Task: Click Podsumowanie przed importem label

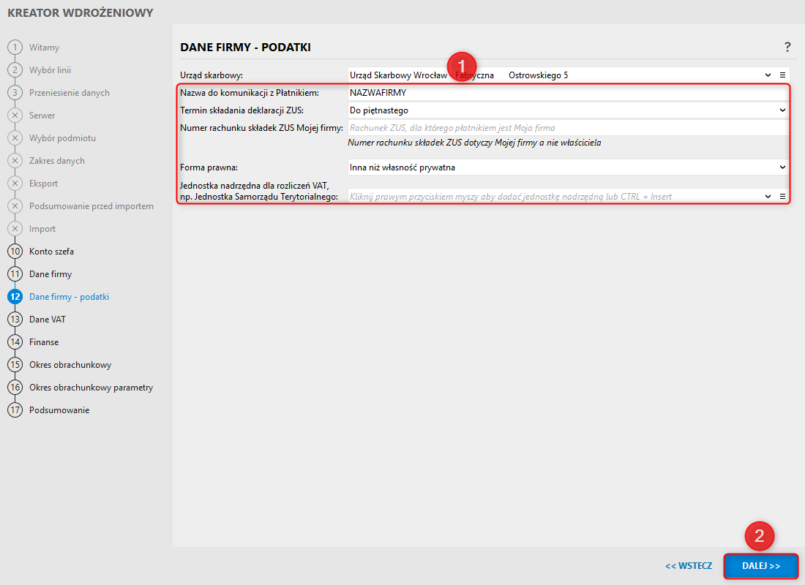Action: tap(91, 205)
